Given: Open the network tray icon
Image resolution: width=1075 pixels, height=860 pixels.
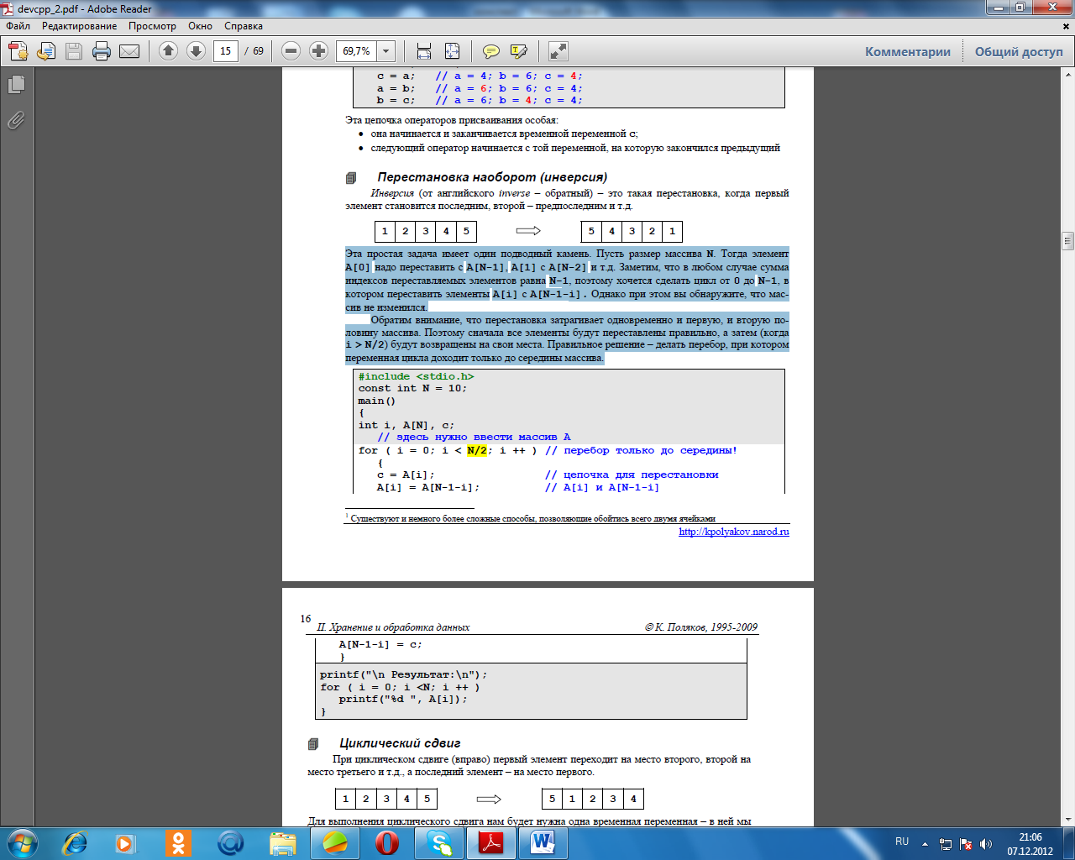Looking at the screenshot, I should click(x=946, y=843).
